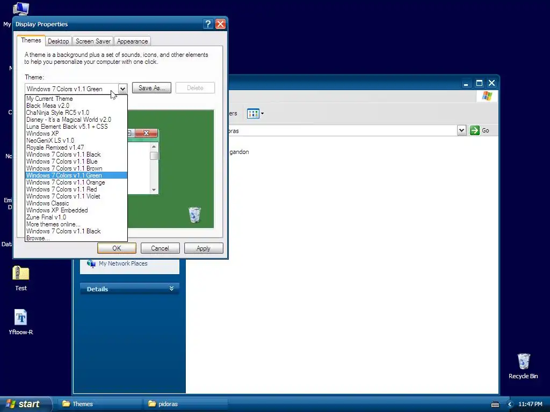Select Disney Magical World v2.0 theme
This screenshot has height=412, width=550.
click(x=76, y=120)
